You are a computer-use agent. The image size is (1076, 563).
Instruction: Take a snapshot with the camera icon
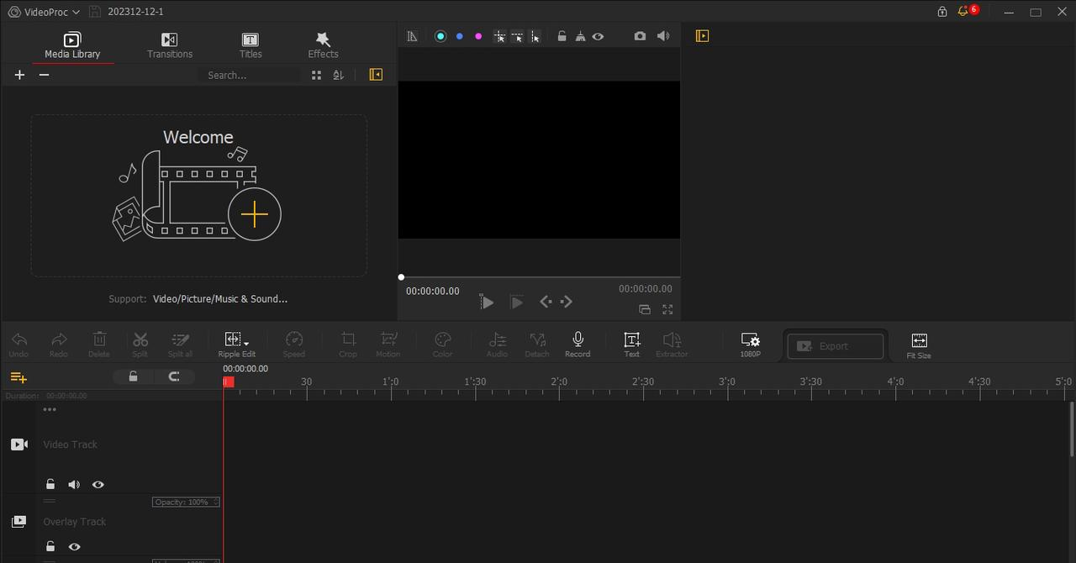tap(640, 36)
